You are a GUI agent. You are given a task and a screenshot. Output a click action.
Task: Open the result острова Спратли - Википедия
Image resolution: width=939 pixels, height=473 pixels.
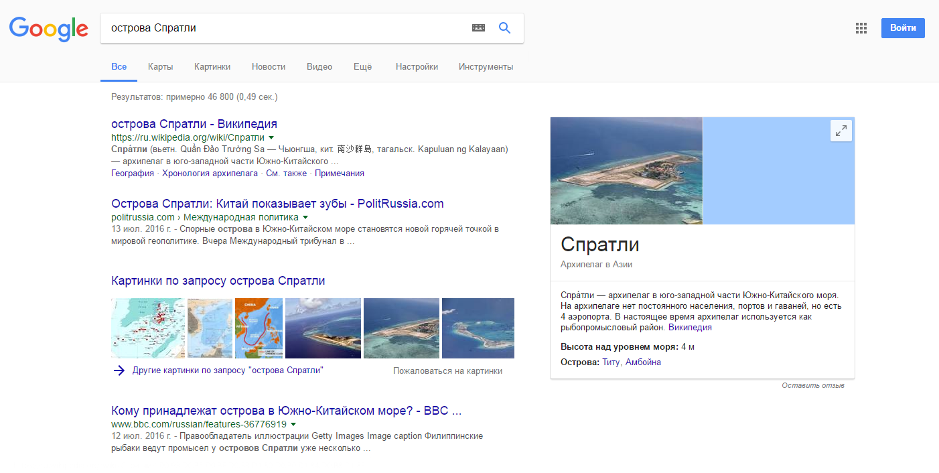[x=194, y=124]
